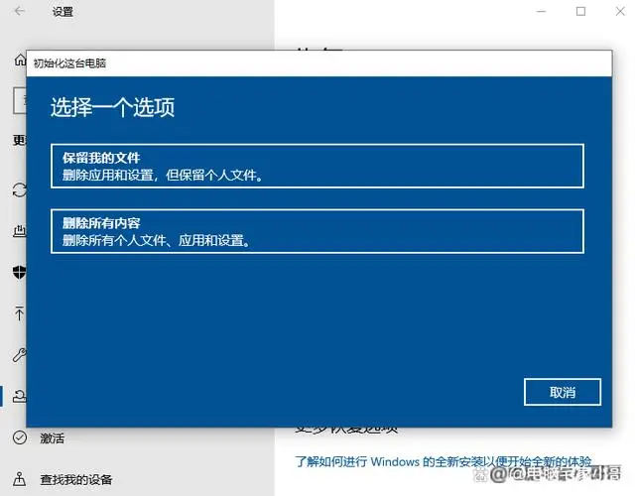Click the 初始化这台电脑 dialog title
This screenshot has height=496, width=635.
click(69, 63)
